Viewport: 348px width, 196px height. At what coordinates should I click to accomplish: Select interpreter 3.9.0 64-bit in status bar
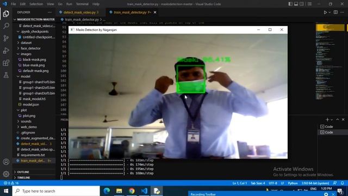[x=315, y=183]
